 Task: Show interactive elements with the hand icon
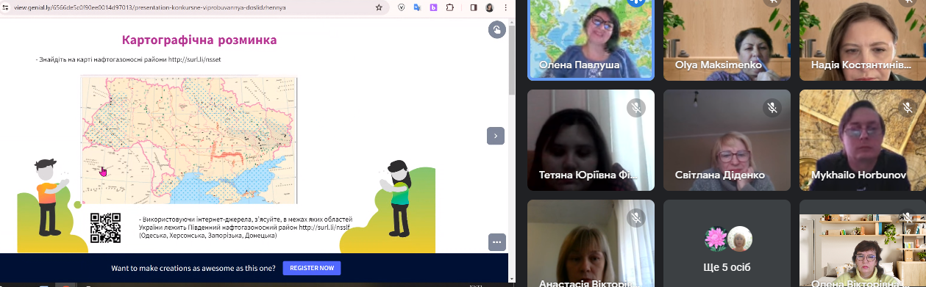(x=497, y=29)
